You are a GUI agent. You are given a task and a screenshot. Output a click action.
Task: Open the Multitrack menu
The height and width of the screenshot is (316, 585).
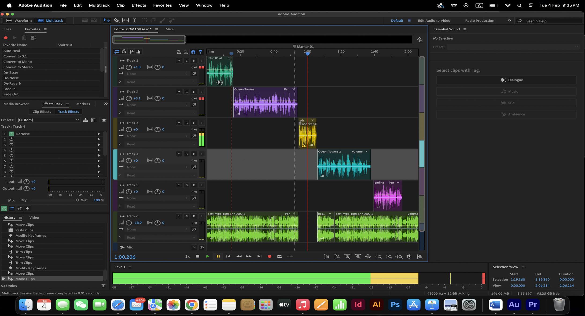click(x=99, y=5)
